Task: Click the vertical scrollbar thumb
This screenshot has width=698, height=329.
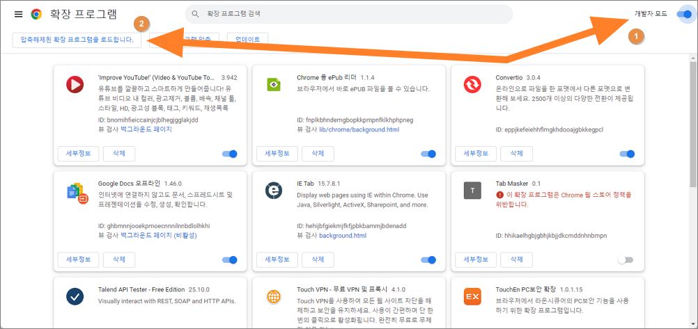Action: pos(694,125)
